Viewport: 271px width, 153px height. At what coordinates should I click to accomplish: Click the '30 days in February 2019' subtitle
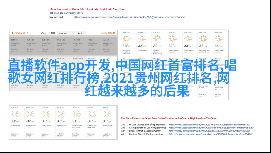(x=66, y=13)
